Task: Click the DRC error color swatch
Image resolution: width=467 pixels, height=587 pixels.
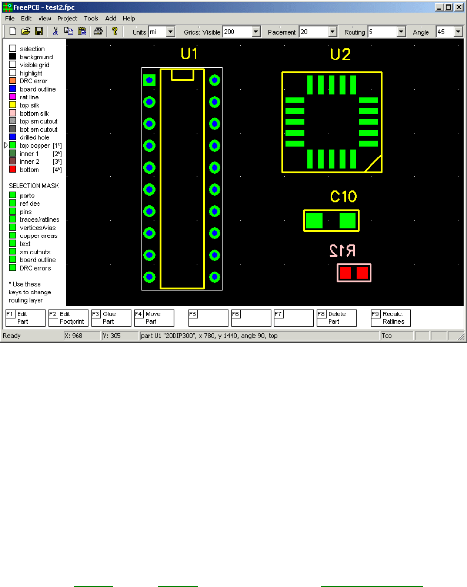Action: pos(13,81)
